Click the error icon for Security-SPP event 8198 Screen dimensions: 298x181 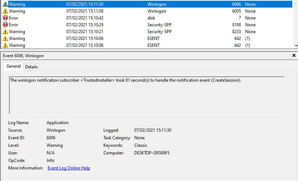click(5, 25)
